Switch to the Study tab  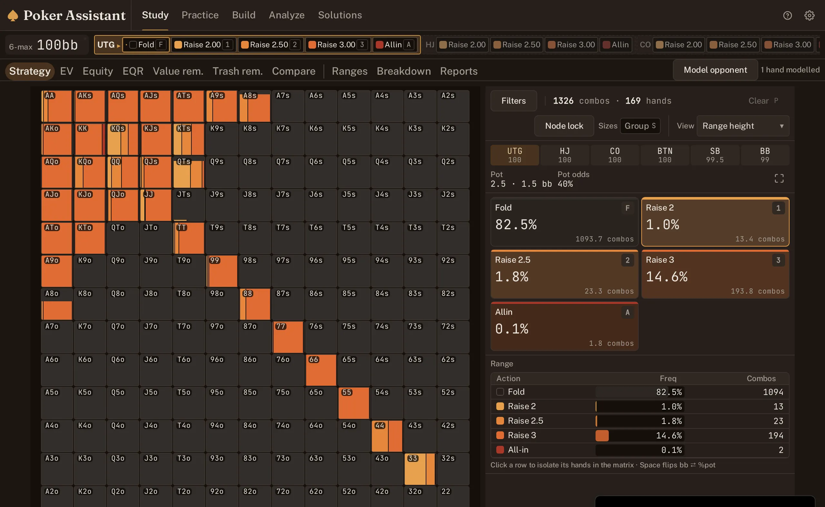click(x=155, y=15)
